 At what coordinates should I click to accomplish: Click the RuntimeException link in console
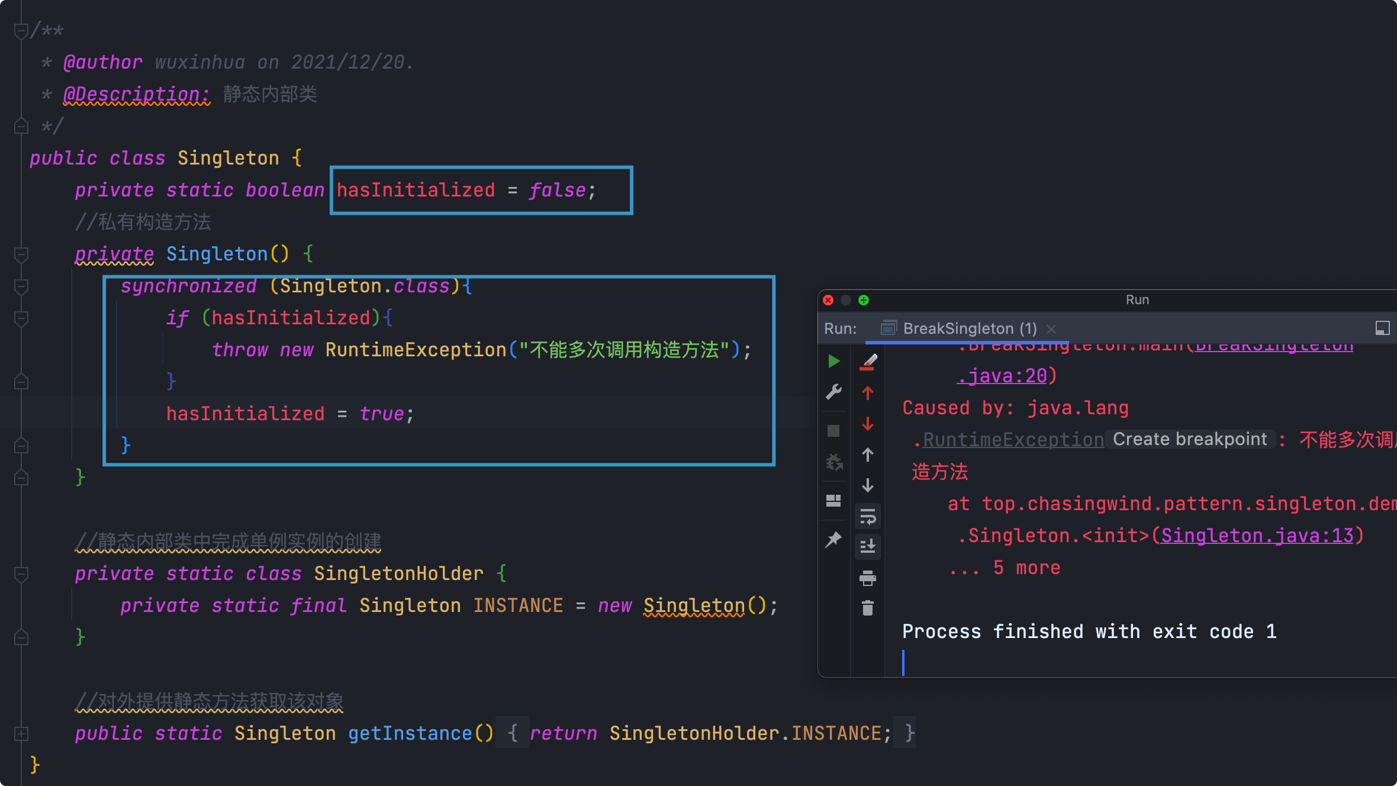pos(1013,440)
